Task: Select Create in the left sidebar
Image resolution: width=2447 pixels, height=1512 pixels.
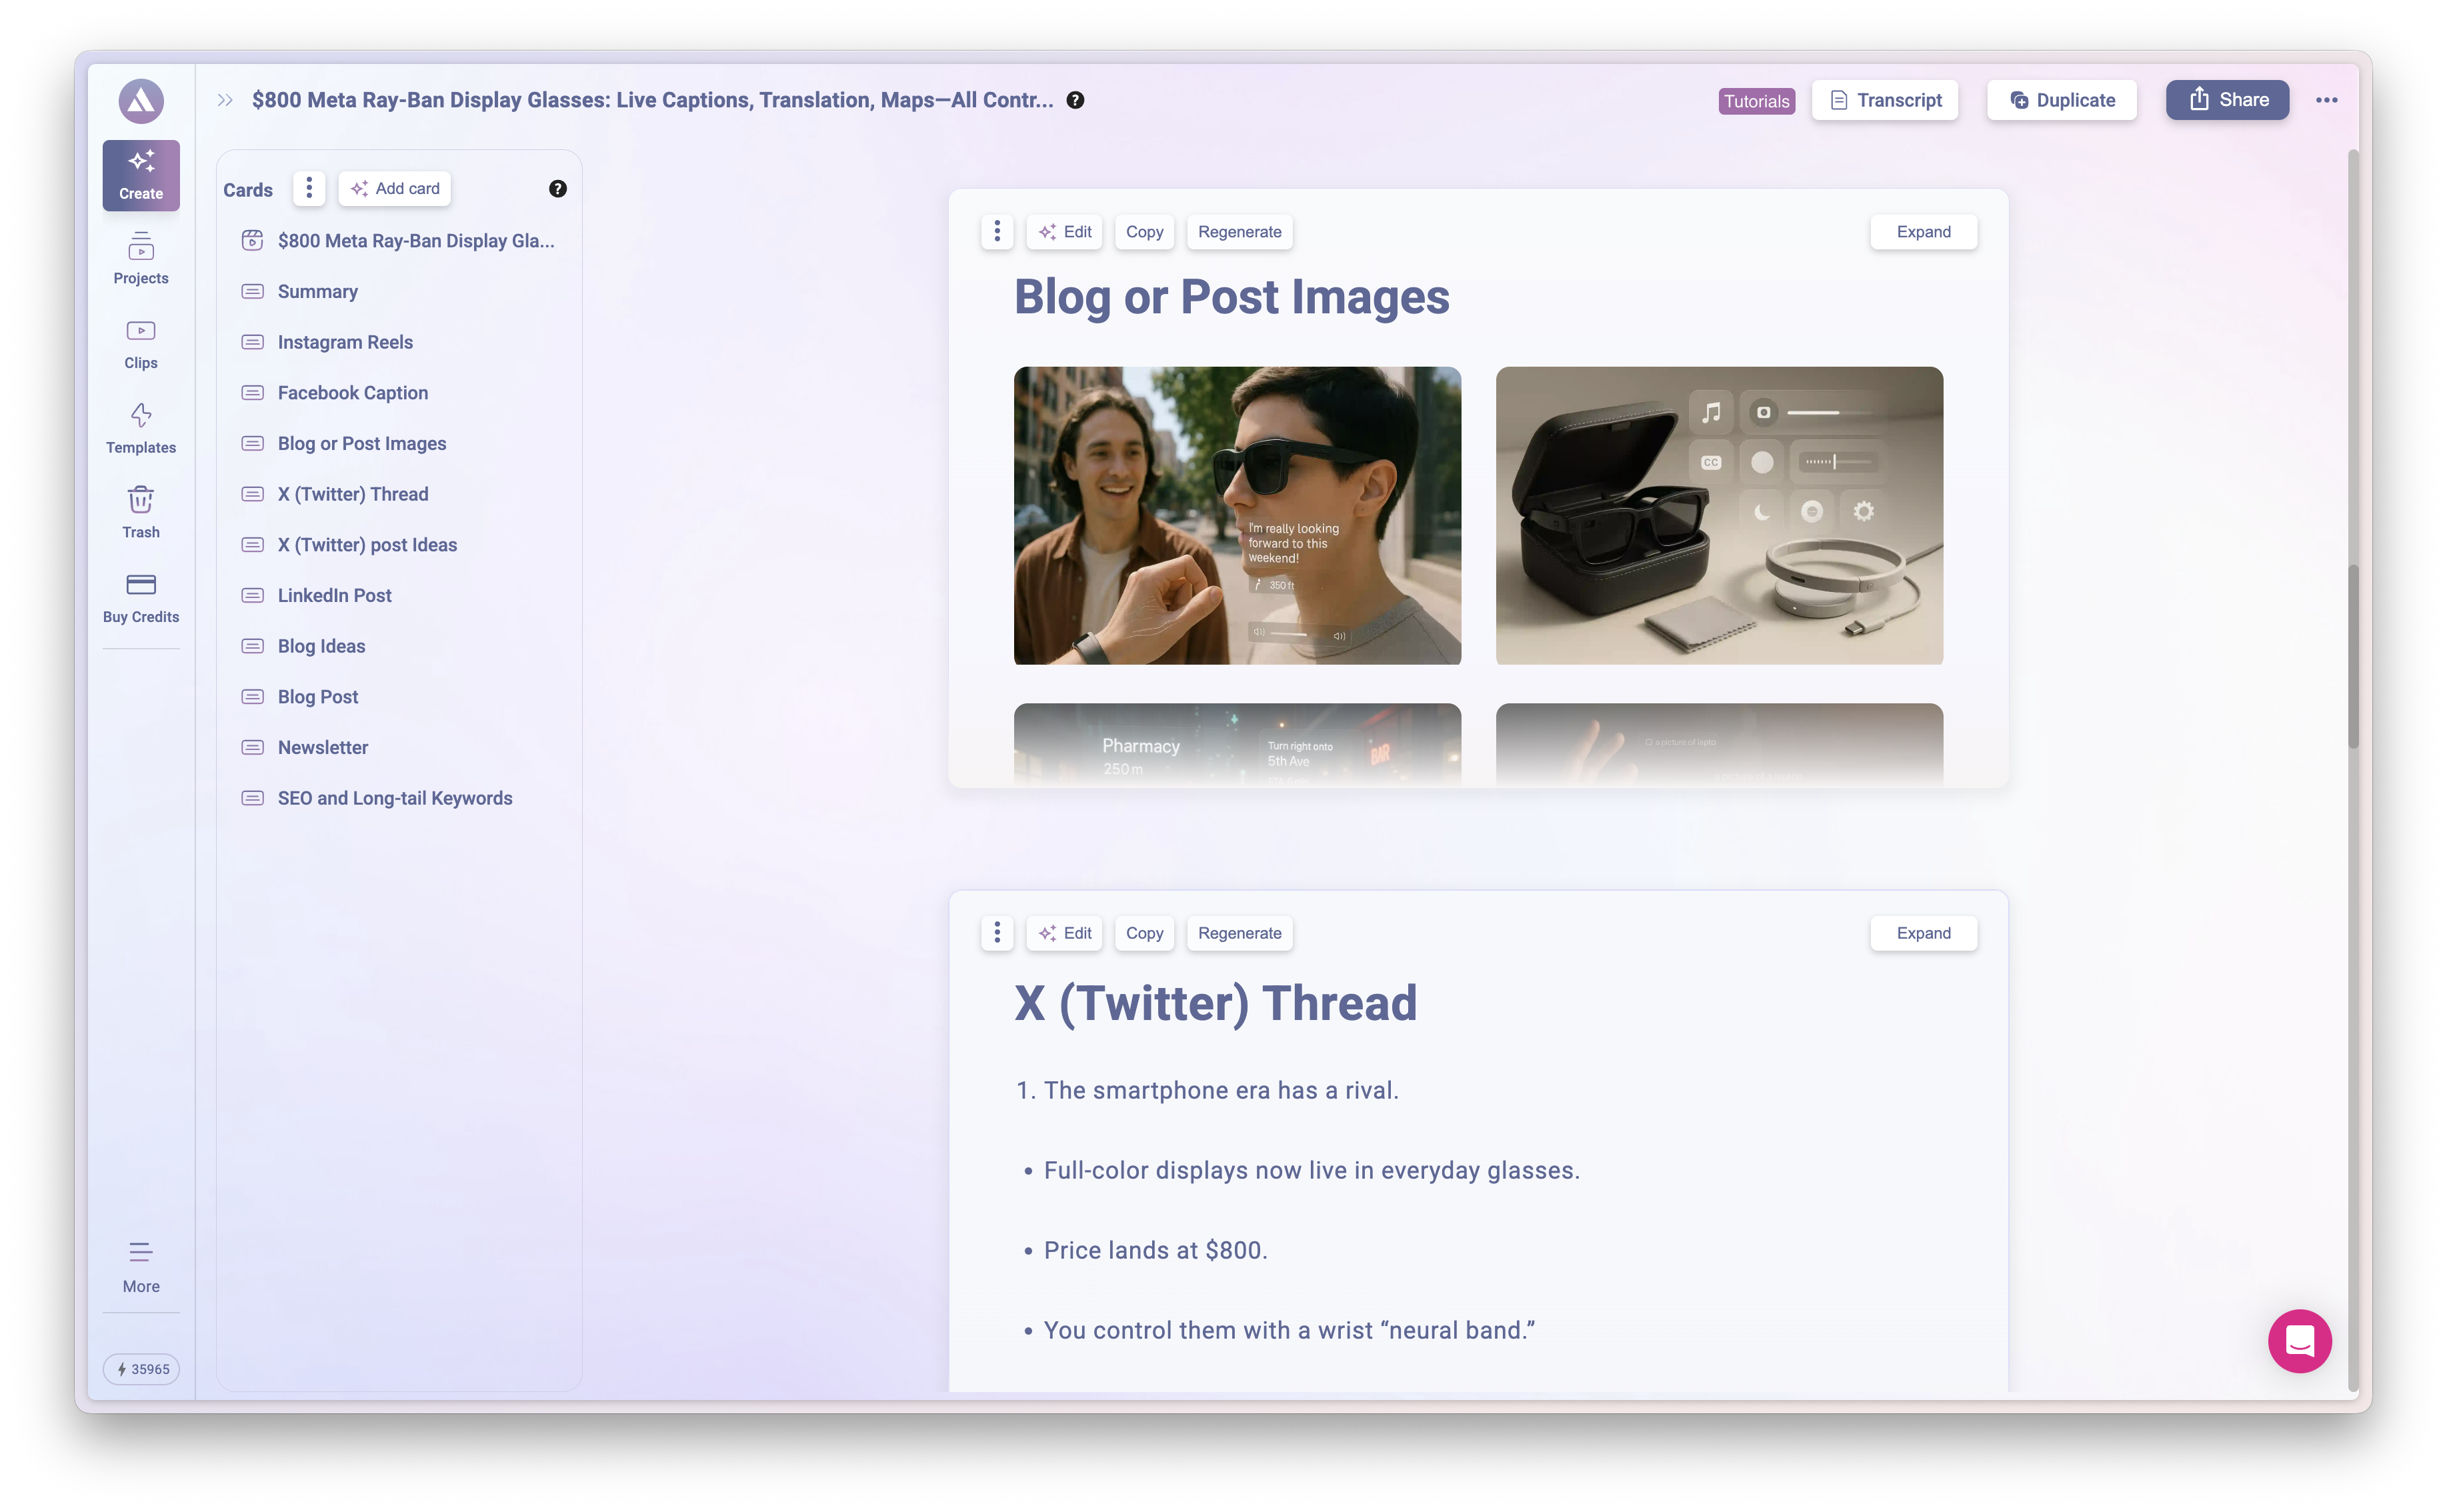Action: click(x=140, y=176)
